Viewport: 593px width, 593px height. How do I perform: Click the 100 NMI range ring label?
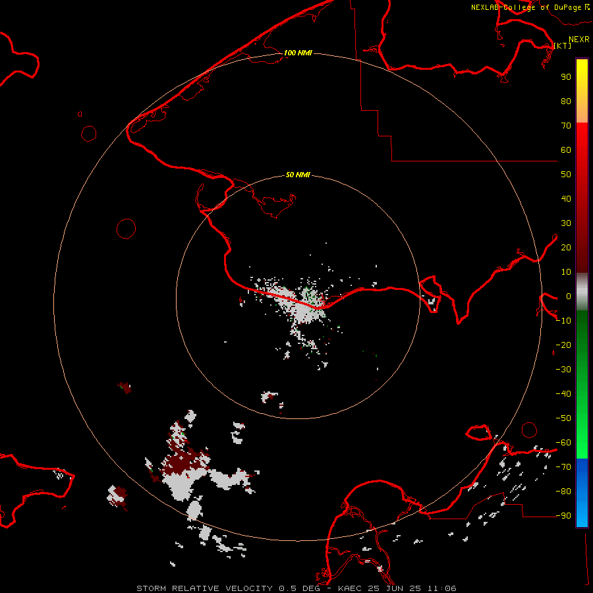298,53
